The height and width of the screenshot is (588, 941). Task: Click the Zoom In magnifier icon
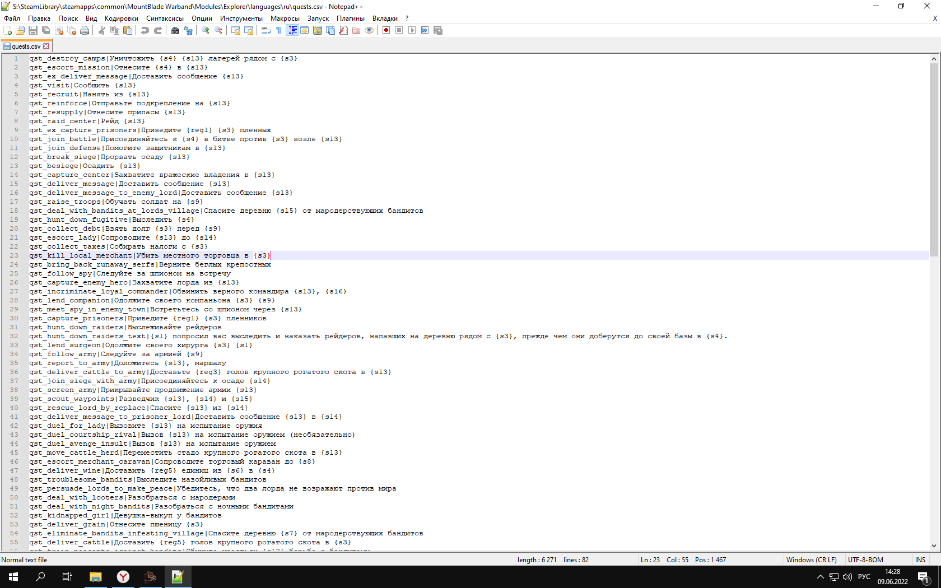pyautogui.click(x=206, y=30)
